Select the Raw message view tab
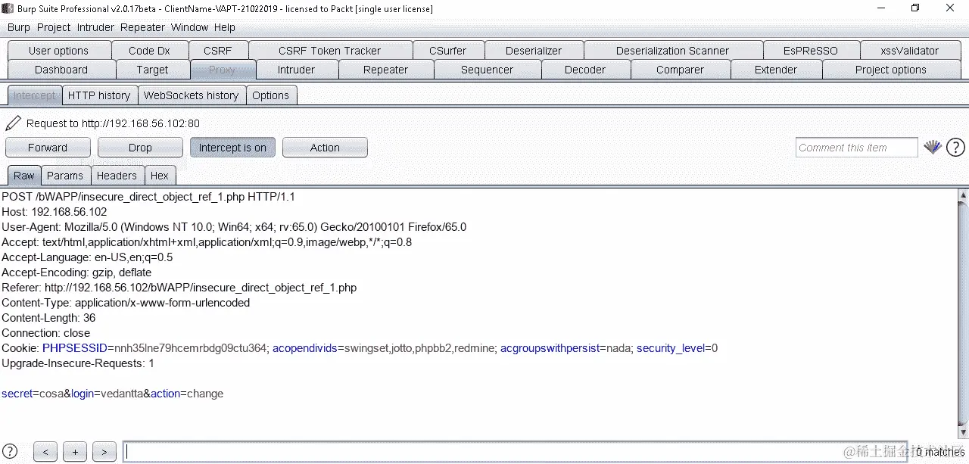This screenshot has width=969, height=464. point(24,176)
